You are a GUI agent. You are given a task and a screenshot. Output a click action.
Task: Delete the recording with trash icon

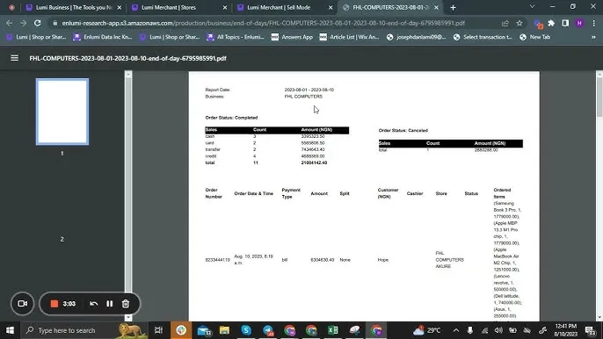(126, 304)
